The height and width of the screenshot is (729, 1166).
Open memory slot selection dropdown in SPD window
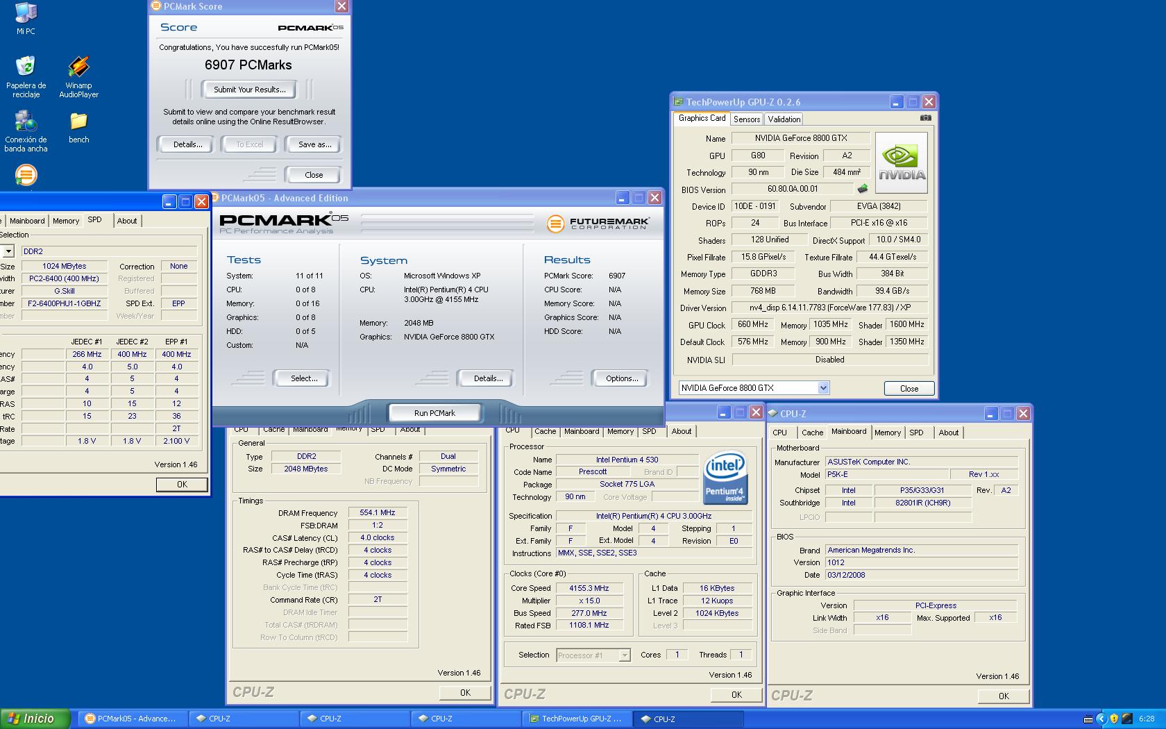8,251
